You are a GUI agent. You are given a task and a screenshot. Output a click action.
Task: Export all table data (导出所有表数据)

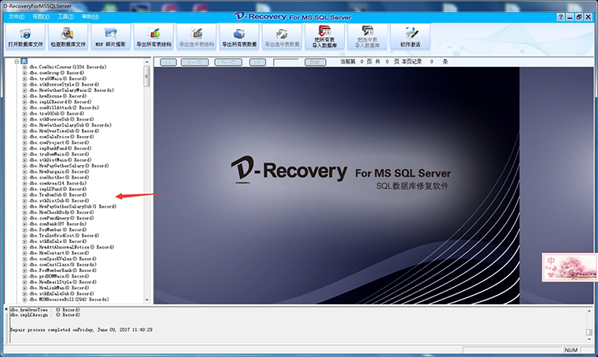[239, 37]
